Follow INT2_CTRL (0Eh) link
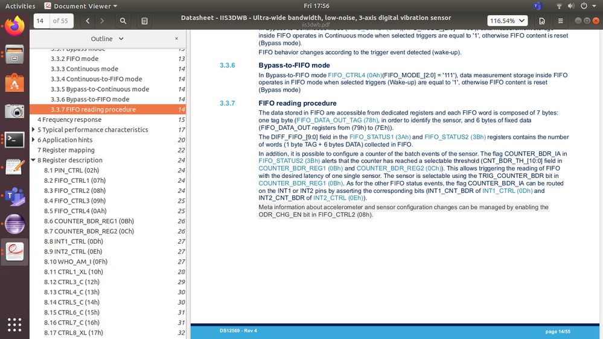The height and width of the screenshot is (339, 603). [x=338, y=198]
